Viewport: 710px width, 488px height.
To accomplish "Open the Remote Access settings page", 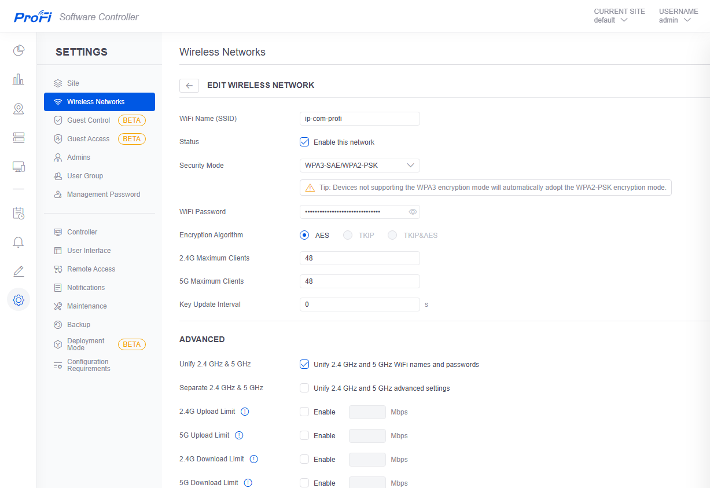I will 91,269.
